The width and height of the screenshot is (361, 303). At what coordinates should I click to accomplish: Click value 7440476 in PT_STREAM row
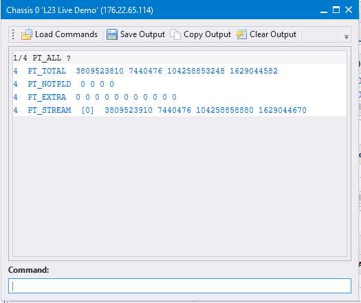coord(174,110)
